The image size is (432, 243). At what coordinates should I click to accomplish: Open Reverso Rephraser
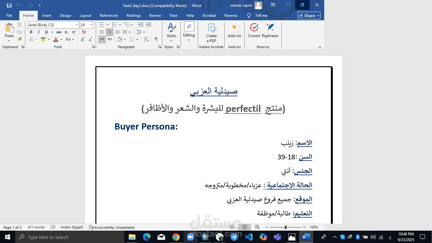click(x=270, y=31)
